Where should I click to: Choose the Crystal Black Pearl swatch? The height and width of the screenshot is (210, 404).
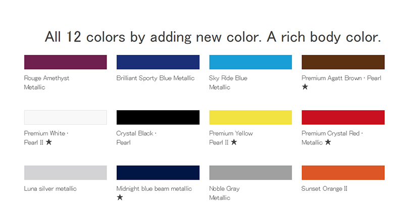pos(158,117)
